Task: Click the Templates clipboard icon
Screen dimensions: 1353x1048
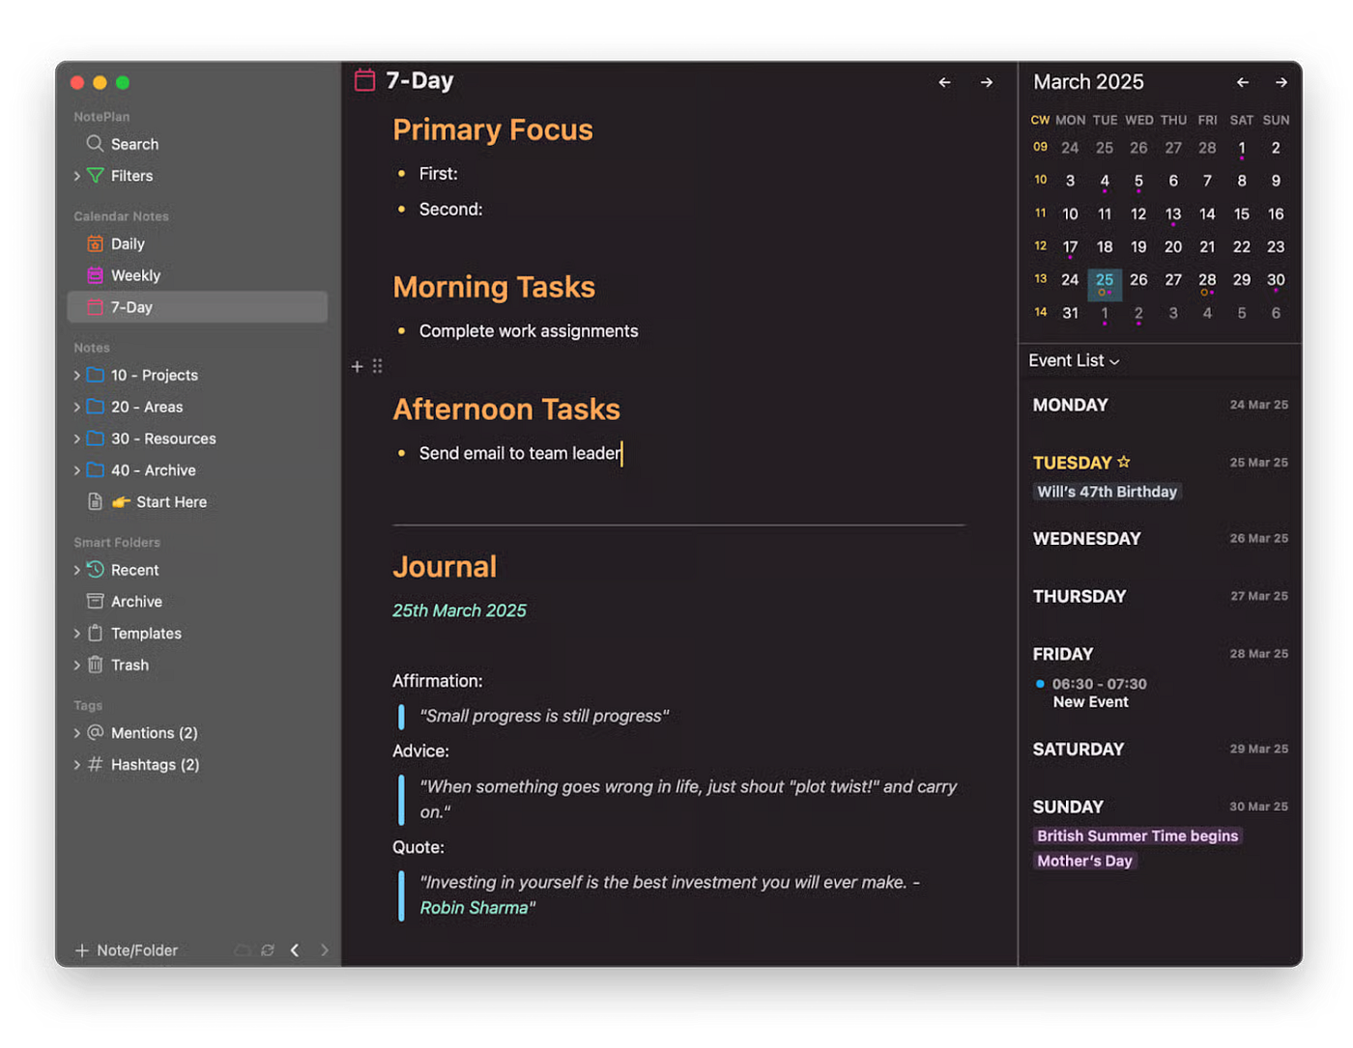Action: tap(95, 633)
